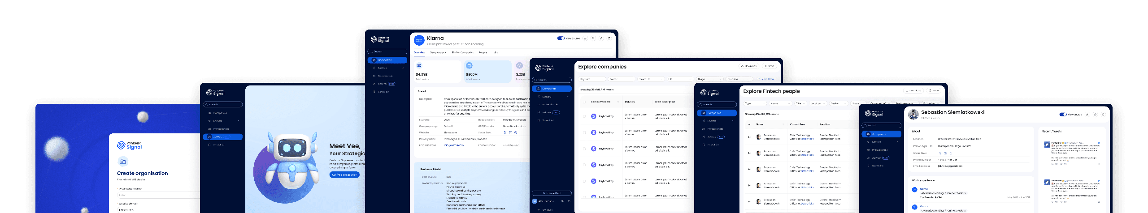Click the edit pencil icon in Klarna header
Screen dimensions: 1148x213
point(601,38)
